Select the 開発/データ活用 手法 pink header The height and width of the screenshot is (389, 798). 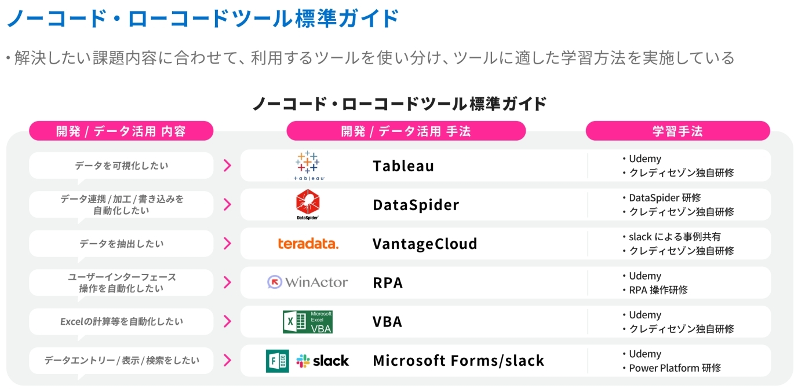tap(406, 131)
